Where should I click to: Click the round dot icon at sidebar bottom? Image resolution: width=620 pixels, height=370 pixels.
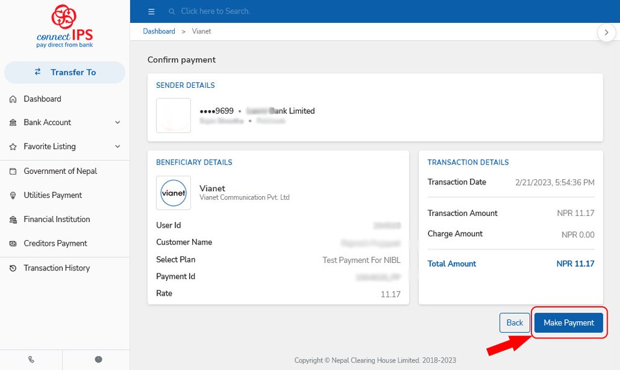[x=99, y=359]
